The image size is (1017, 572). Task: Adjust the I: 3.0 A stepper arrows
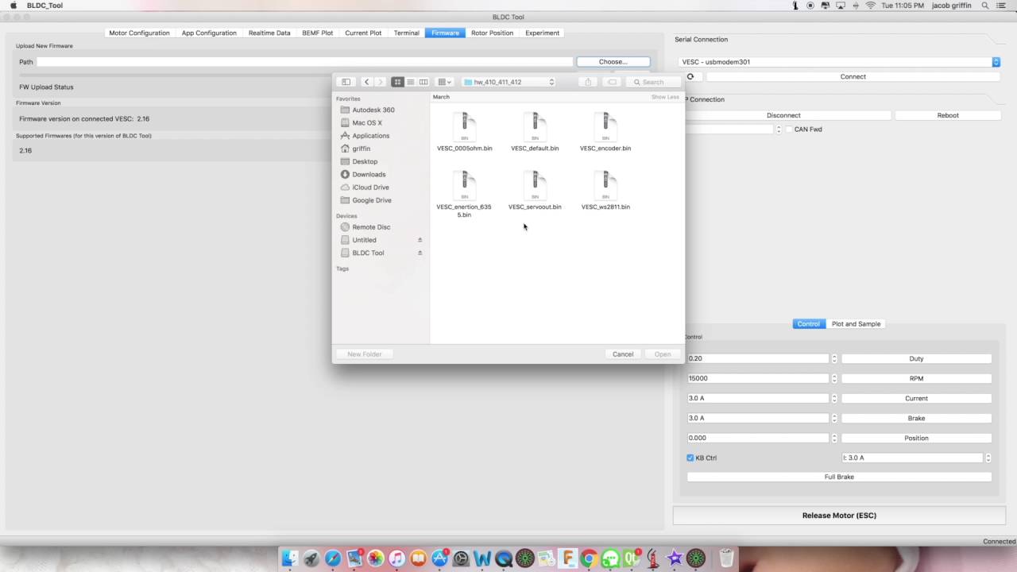click(x=988, y=458)
